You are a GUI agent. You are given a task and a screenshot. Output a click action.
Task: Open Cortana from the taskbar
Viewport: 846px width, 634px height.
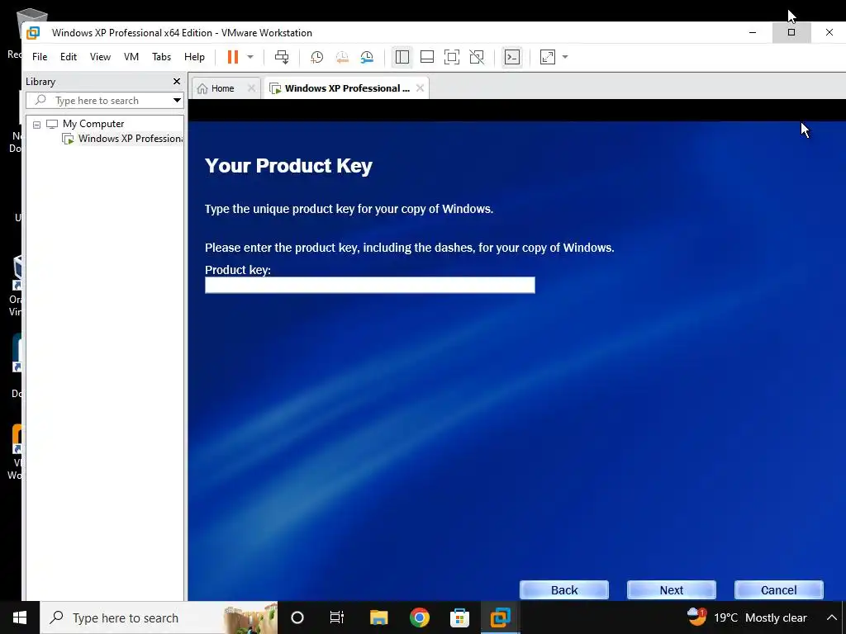coord(297,617)
